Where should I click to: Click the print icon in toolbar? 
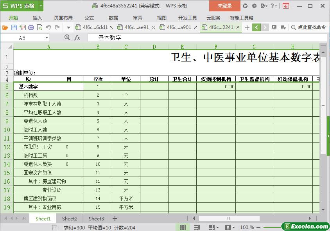point(31,27)
